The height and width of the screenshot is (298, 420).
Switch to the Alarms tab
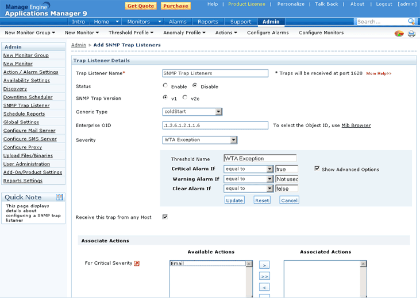click(x=178, y=22)
